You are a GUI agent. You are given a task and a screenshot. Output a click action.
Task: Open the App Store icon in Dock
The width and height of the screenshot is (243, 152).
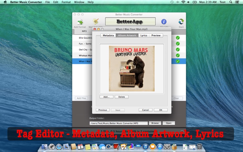(x=160, y=147)
